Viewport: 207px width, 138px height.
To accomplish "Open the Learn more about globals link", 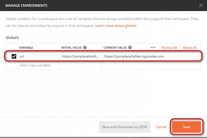I will [116, 26].
